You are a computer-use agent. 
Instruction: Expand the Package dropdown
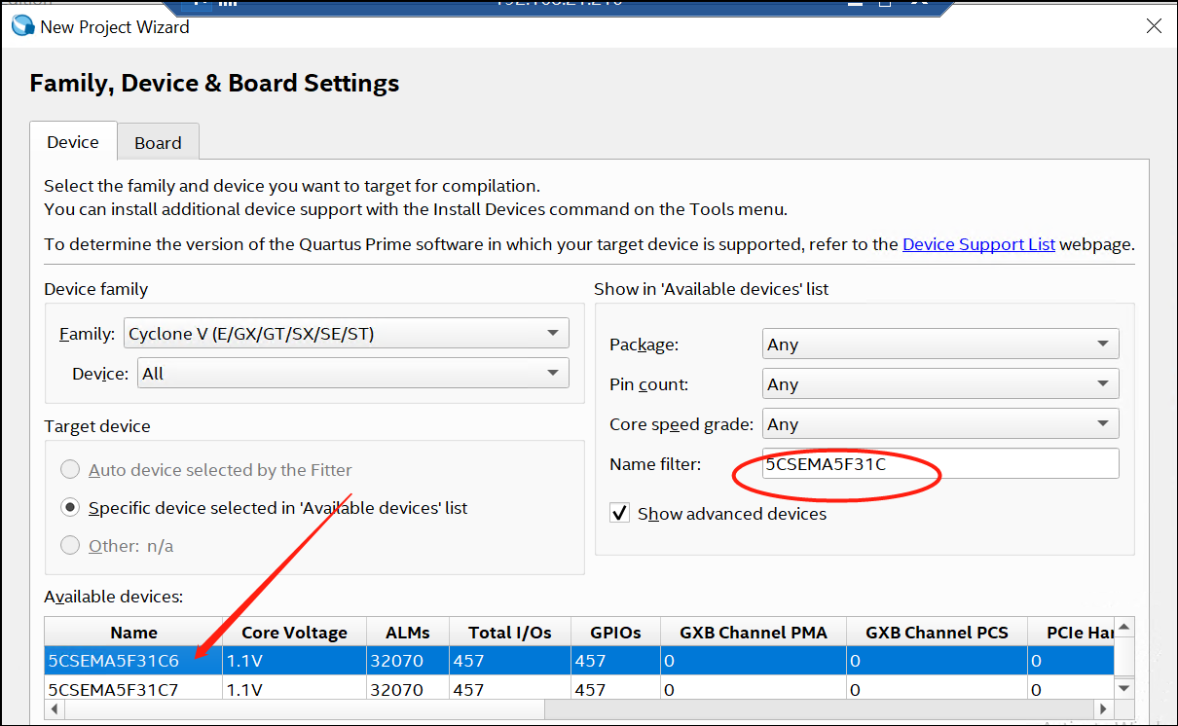(x=940, y=345)
